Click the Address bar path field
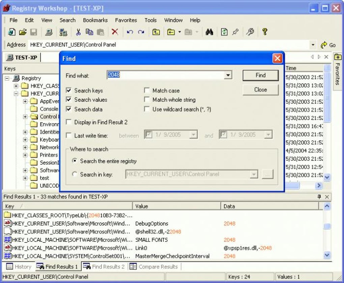Viewport: 344px width, 283px height. pyautogui.click(x=169, y=45)
